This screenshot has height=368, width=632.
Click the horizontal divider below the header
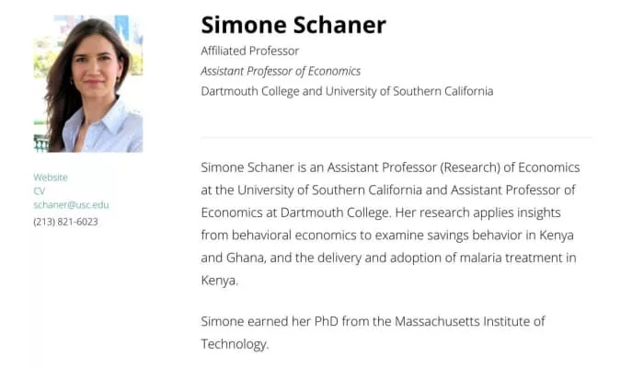[x=396, y=137]
